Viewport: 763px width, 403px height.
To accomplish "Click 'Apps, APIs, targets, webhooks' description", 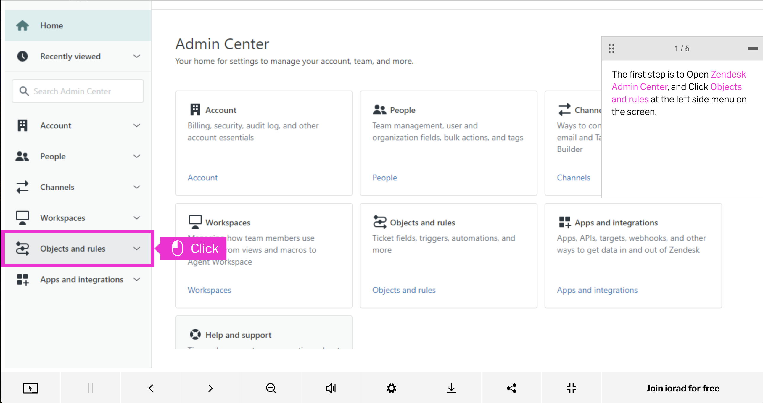I will tap(631, 244).
